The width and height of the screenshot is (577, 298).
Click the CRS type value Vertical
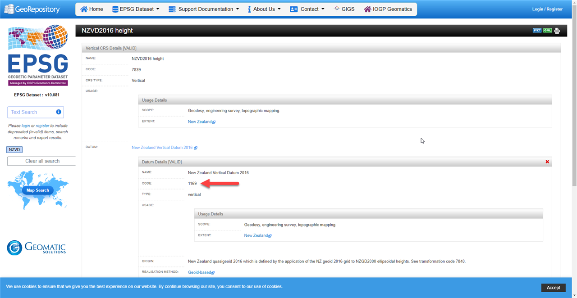[x=138, y=81]
